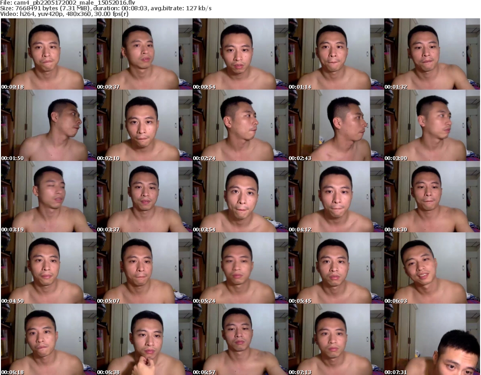Click the '480x360, 30.00 fps(r)' text
Viewport: 481px width, 375px height.
pyautogui.click(x=96, y=14)
